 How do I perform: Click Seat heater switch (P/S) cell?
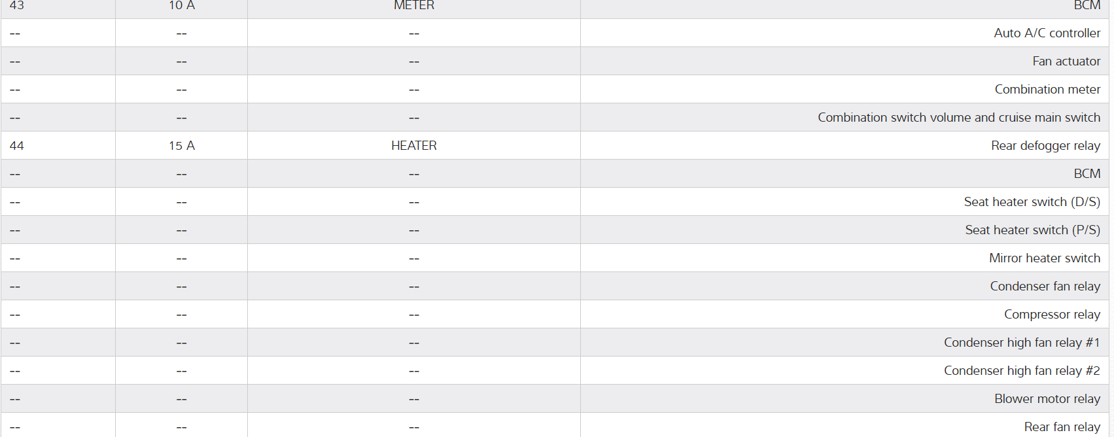coord(1032,230)
